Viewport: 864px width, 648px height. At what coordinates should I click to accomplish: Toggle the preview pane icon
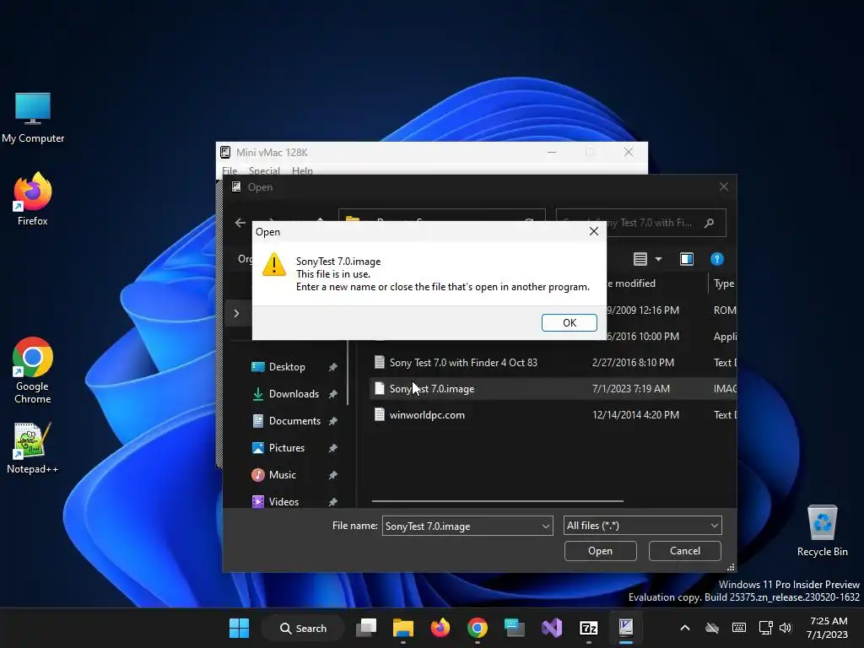pos(687,259)
